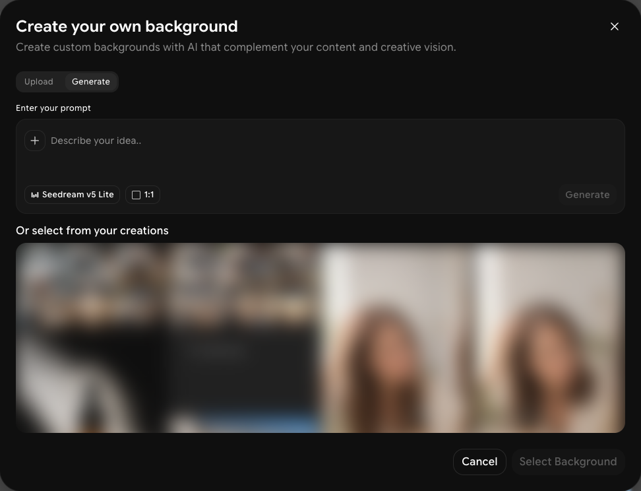This screenshot has width=641, height=491.
Task: Open the 1:1 aspect ratio selector
Action: click(142, 195)
